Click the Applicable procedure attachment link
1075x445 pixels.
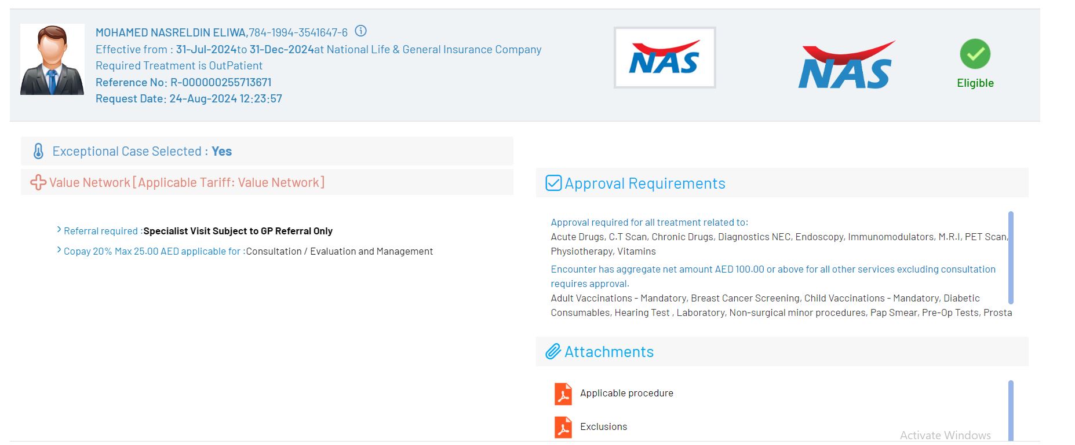626,393
